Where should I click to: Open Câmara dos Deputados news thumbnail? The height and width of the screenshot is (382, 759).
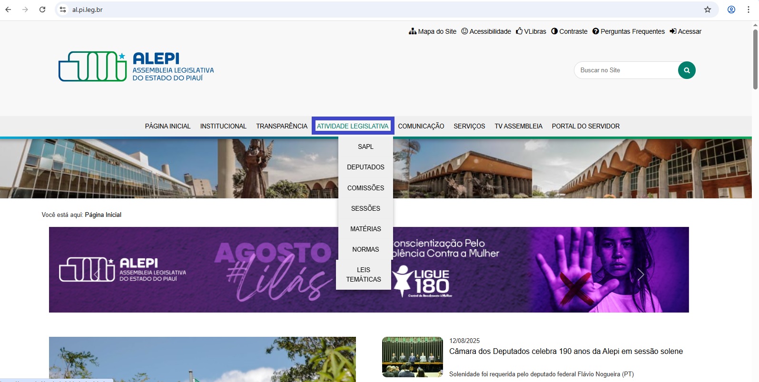tap(412, 357)
